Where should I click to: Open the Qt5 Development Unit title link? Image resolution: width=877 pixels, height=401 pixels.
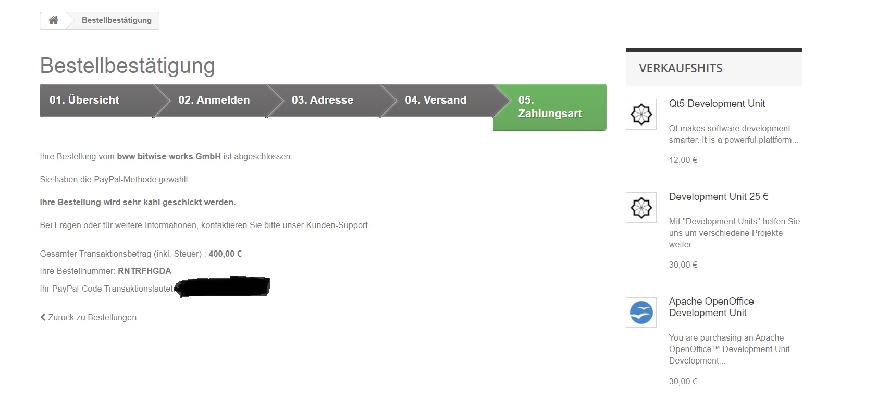point(717,104)
